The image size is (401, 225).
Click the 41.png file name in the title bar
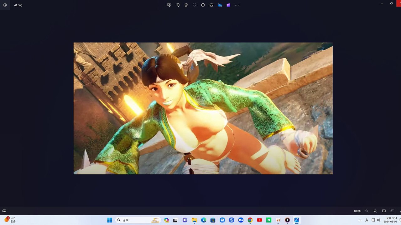18,5
